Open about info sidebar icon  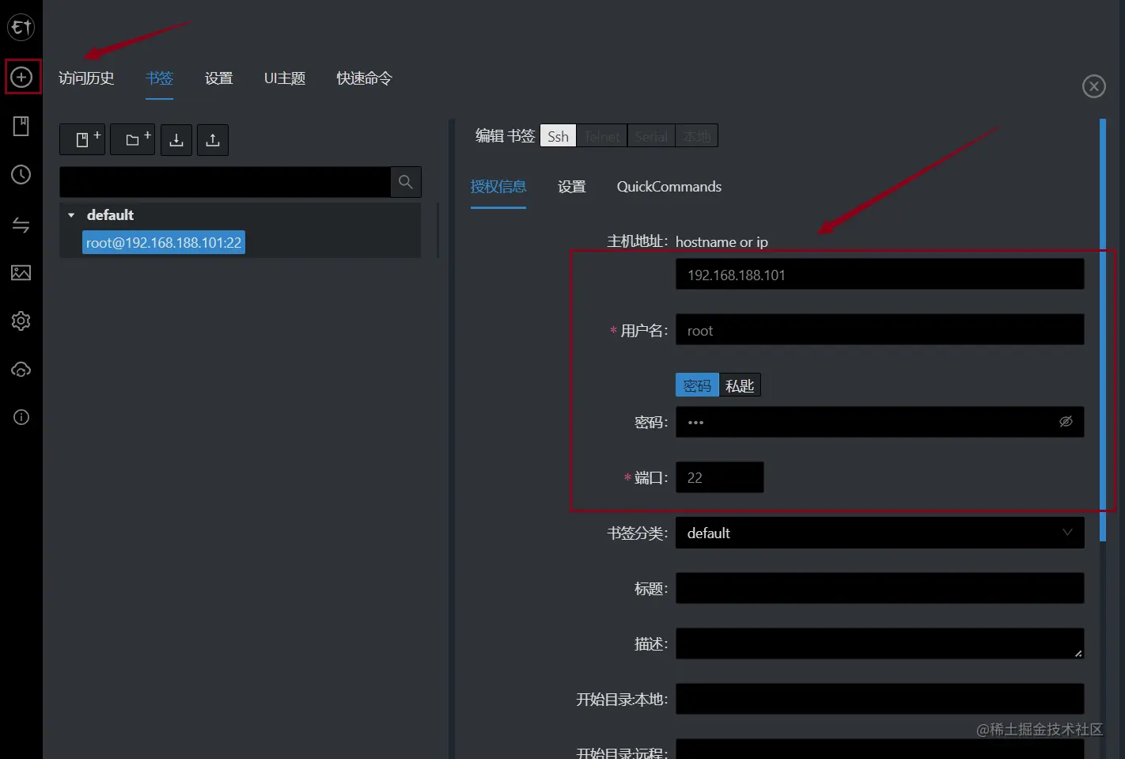(x=21, y=417)
